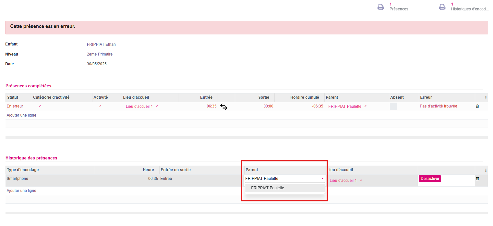Screen dimensions: 493x226
Task: Click the Présences print icon
Action: [x=381, y=7]
